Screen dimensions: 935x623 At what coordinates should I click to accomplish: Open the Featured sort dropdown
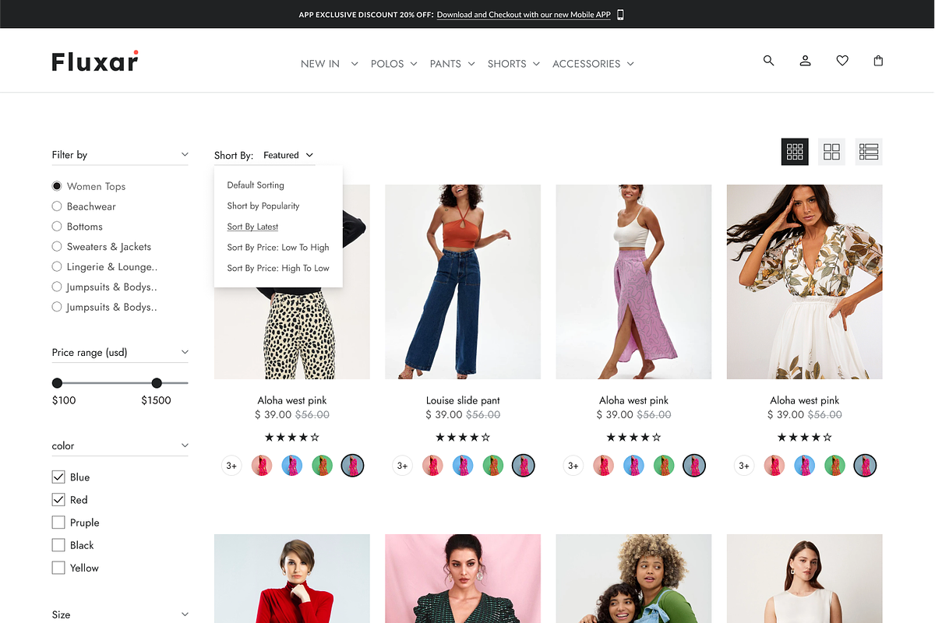coord(288,155)
